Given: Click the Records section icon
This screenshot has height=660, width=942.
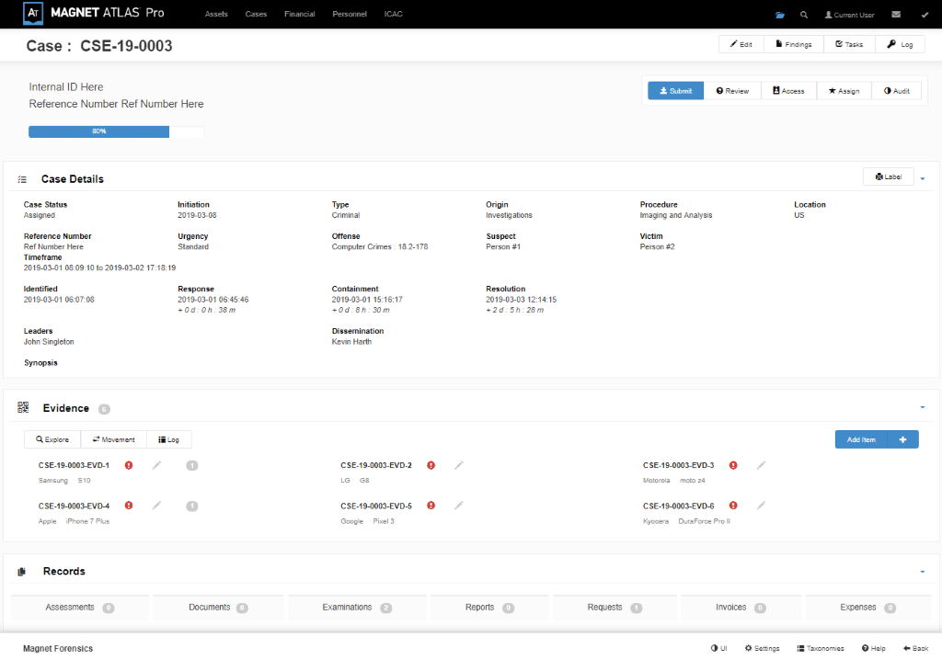Looking at the screenshot, I should coord(22,572).
